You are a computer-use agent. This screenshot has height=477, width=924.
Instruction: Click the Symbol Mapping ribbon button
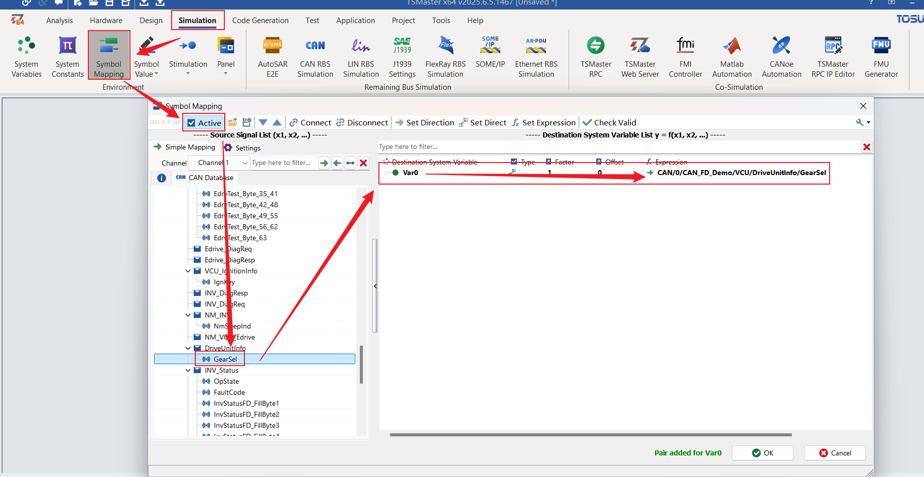tap(109, 56)
